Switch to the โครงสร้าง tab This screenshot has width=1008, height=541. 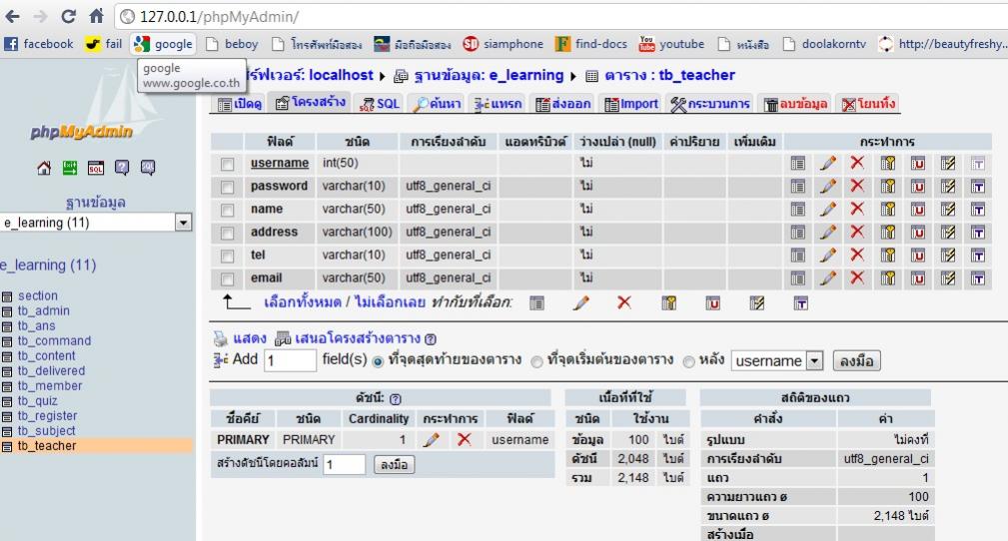point(311,103)
